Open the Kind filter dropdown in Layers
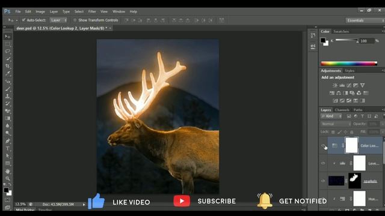 point(331,116)
